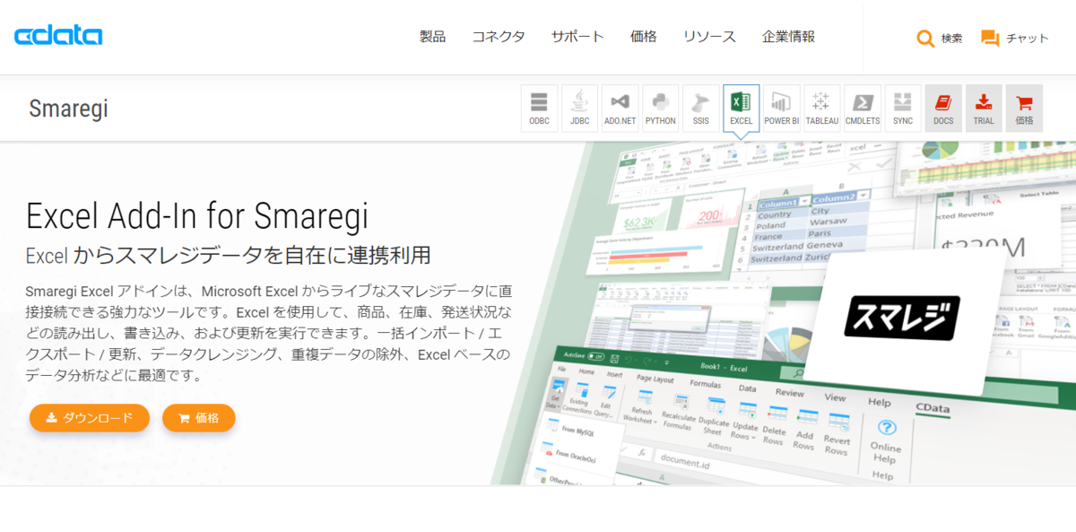Click the TRIAL download icon

point(984,109)
